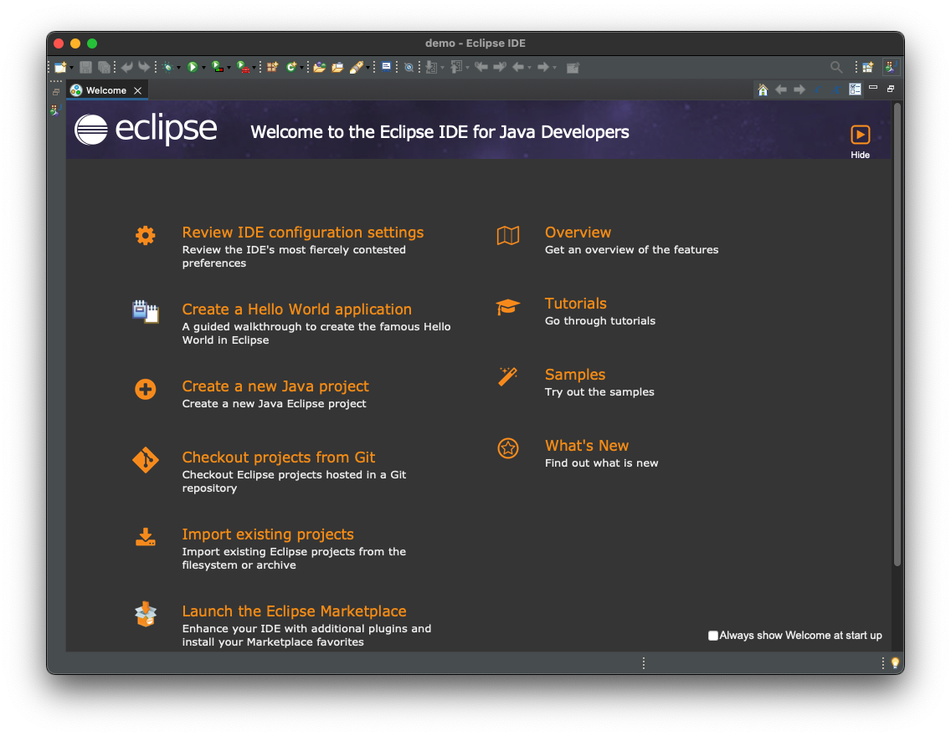The height and width of the screenshot is (736, 951).
Task: Maximize the Welcome view panel
Action: click(x=891, y=89)
